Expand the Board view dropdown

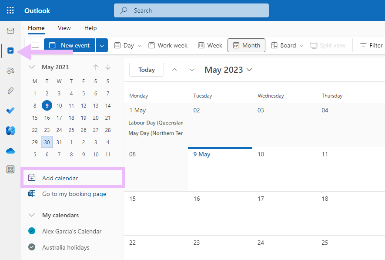301,45
